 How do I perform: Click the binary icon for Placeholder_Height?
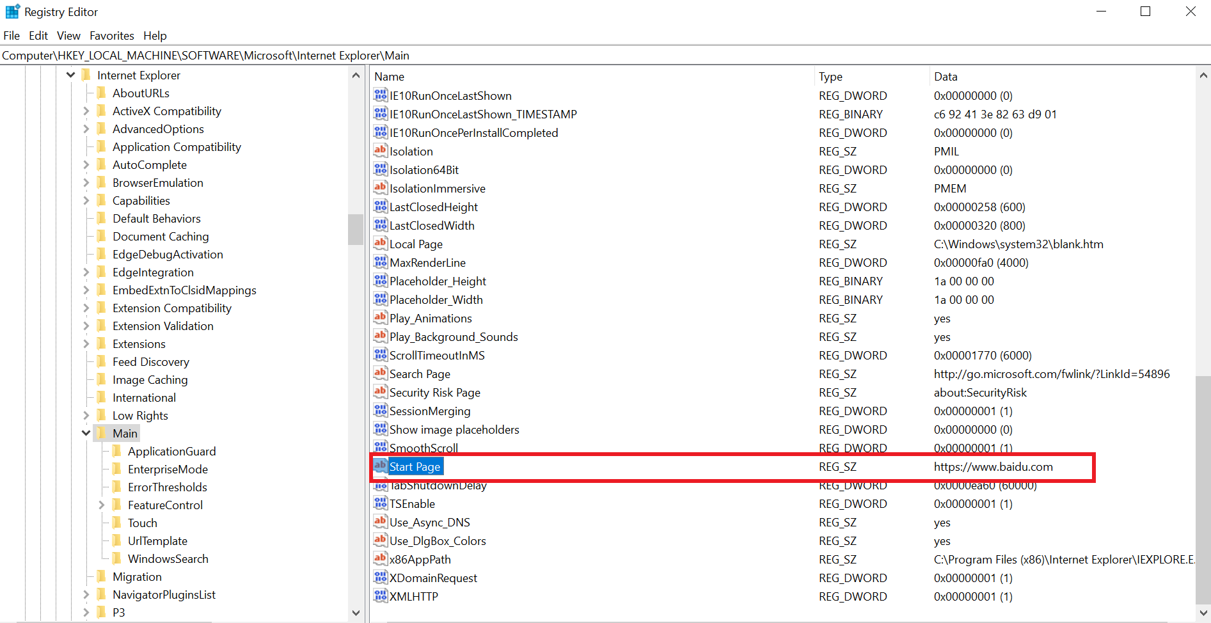click(381, 281)
